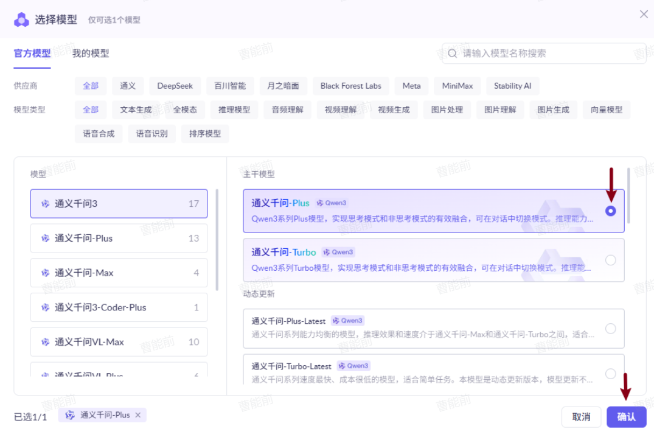This screenshot has height=440, width=654.
Task: Close the model selection dialog
Action: (644, 14)
